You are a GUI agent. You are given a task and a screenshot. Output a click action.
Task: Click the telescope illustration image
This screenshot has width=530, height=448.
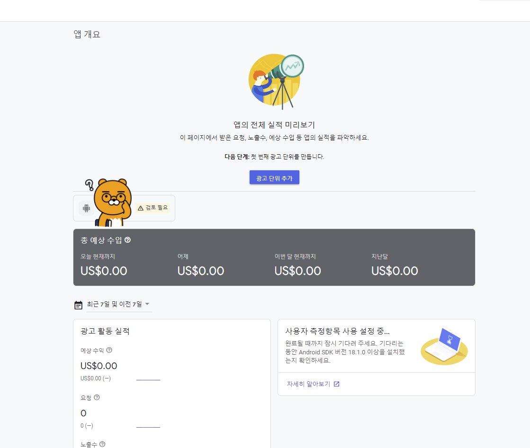click(x=276, y=81)
